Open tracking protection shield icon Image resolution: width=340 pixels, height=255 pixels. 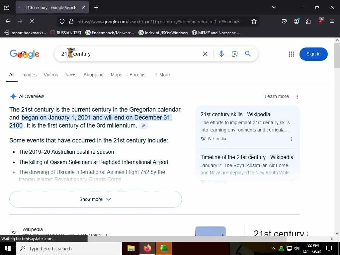(x=62, y=22)
